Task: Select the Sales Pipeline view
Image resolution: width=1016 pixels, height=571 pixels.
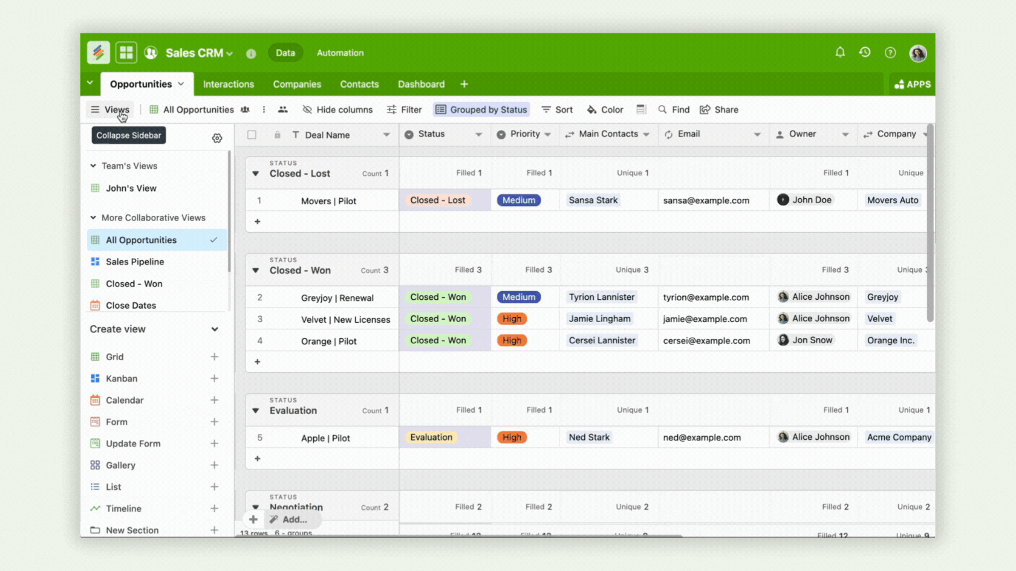Action: 134,262
